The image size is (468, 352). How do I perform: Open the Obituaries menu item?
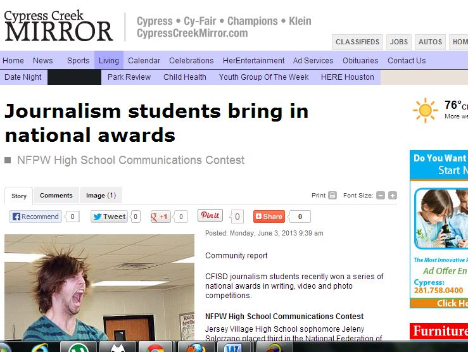click(x=360, y=61)
